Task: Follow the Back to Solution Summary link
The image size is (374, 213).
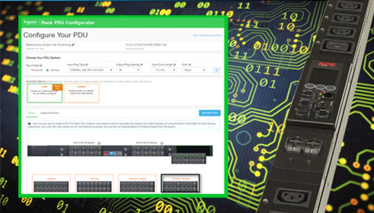Action: pos(208,35)
